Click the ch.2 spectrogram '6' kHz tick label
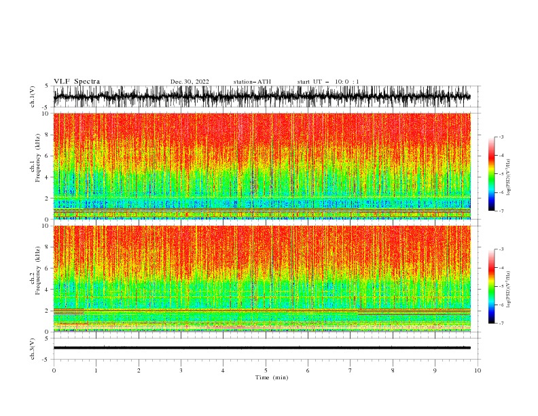The height and width of the screenshot is (416, 538). [x=48, y=268]
